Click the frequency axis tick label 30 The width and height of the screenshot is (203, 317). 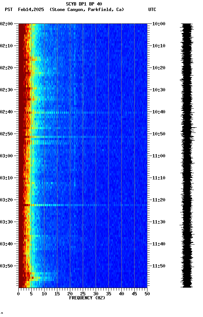coord(96,294)
